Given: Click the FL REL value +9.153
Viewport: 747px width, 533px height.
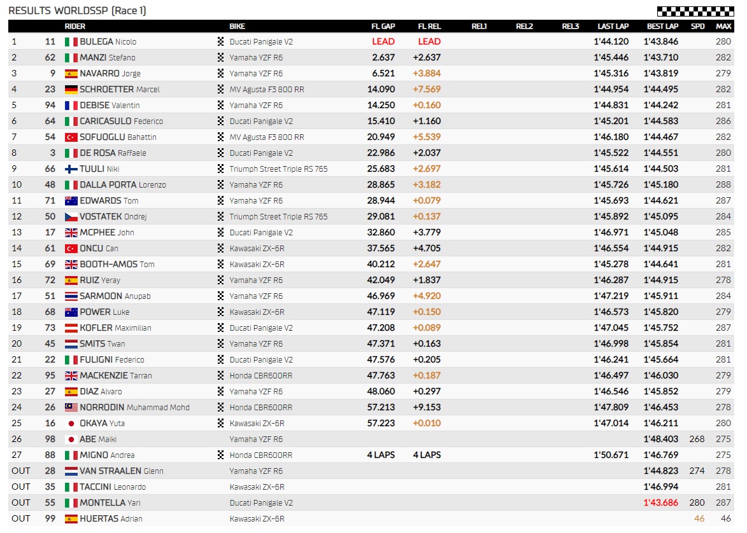Looking at the screenshot, I should coord(427,407).
